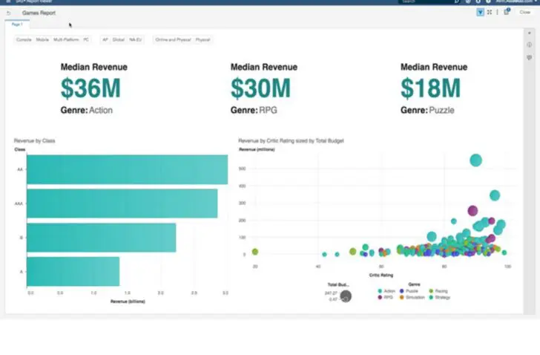Select the Mobile platform filter button
Screen dimensions: 540x355
pos(42,39)
